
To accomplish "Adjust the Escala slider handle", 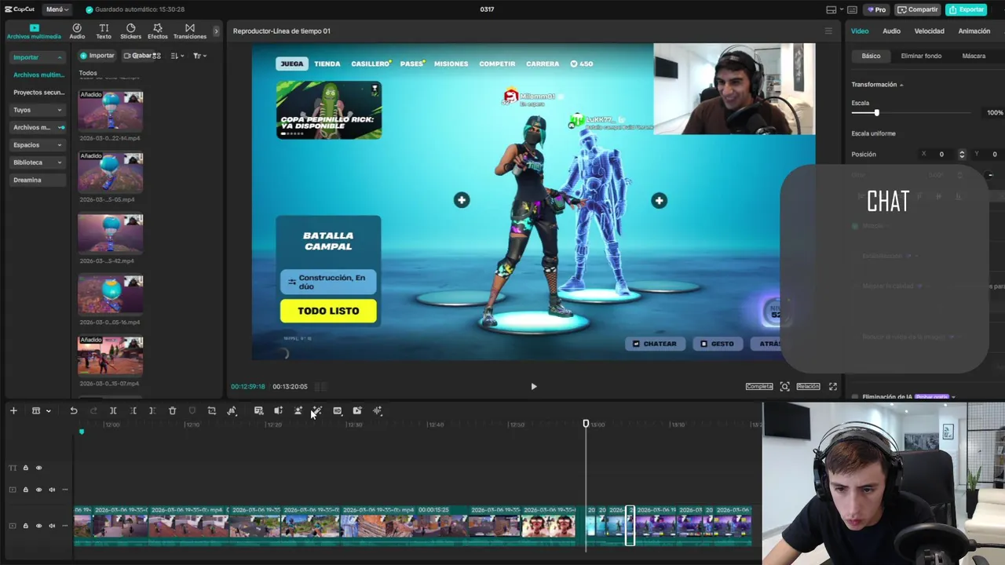I will pos(876,113).
